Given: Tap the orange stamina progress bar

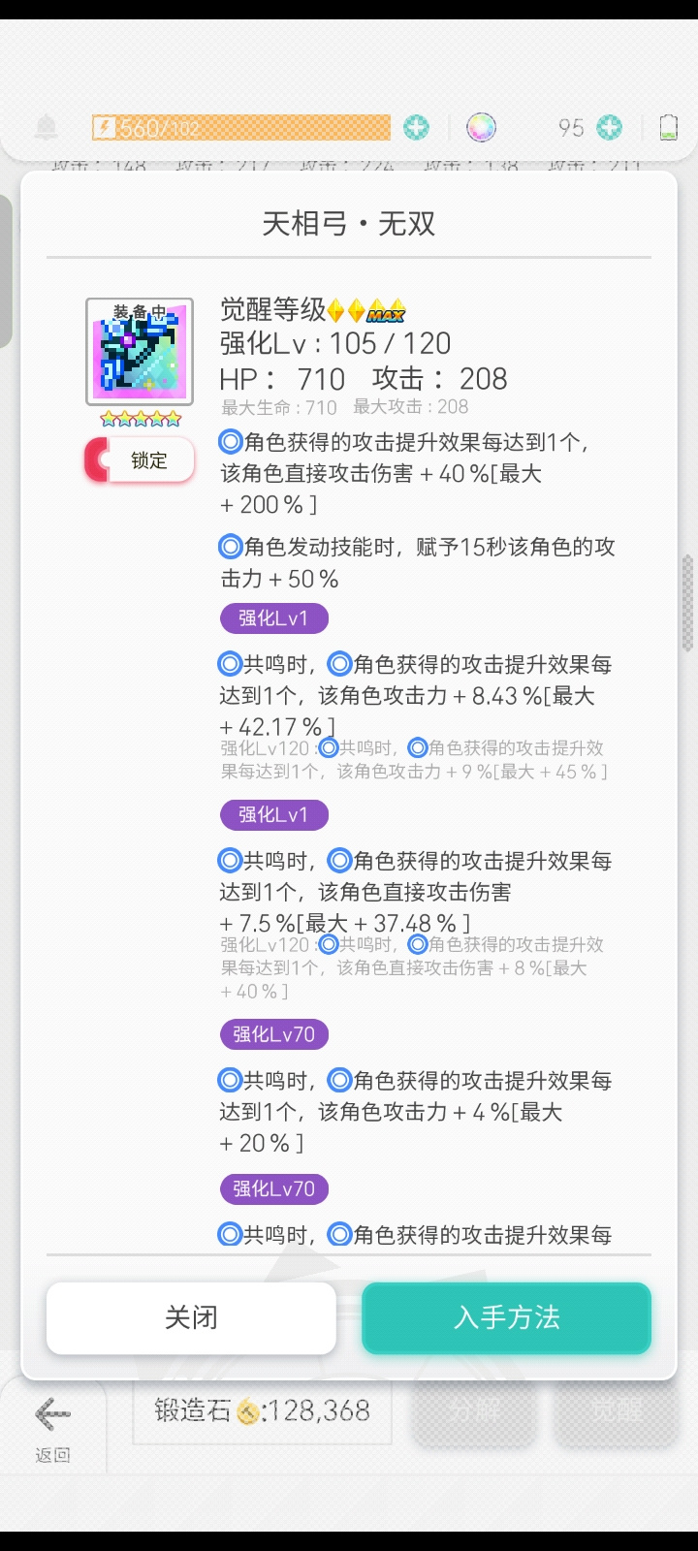Looking at the screenshot, I should pos(241,127).
